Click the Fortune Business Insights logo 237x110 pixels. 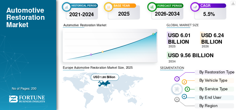click(x=27, y=99)
